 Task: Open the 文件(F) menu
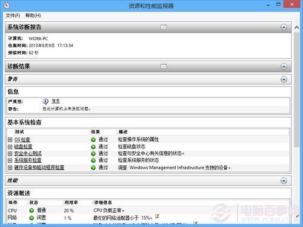(x=13, y=15)
